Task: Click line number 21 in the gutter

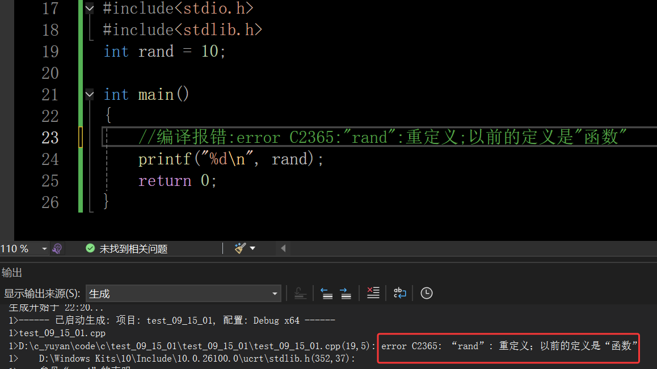Action: (x=50, y=95)
